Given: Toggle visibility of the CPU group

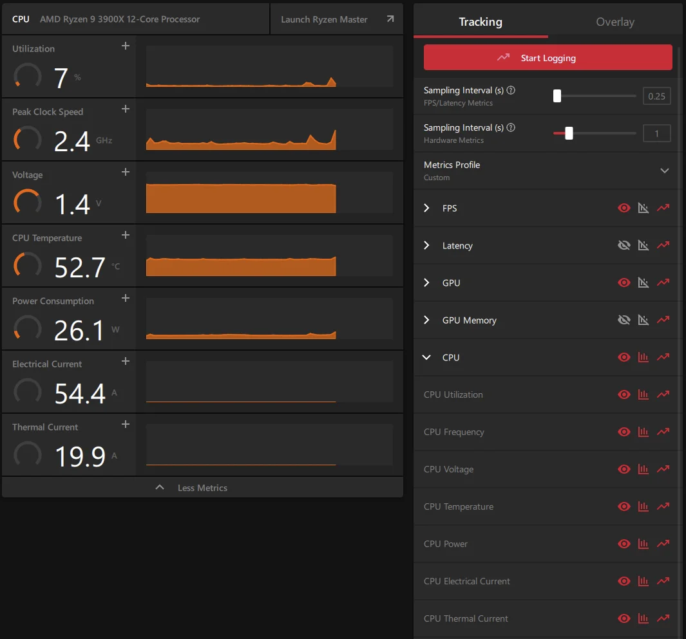Looking at the screenshot, I should (x=624, y=358).
